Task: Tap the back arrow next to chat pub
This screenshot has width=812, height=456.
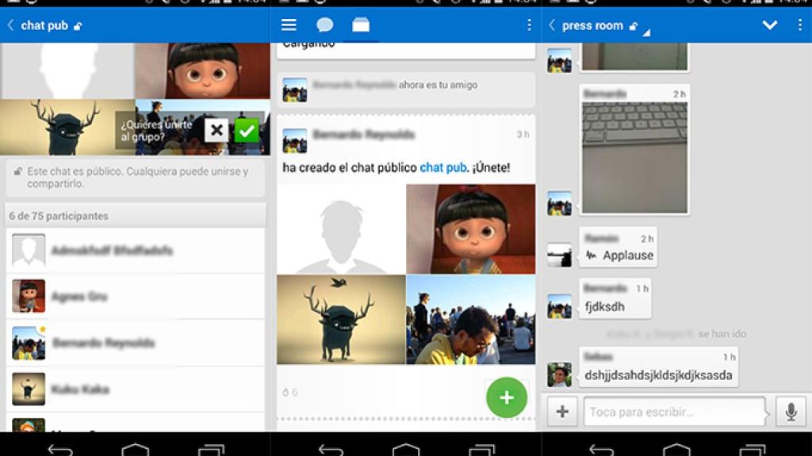Action: coord(10,25)
